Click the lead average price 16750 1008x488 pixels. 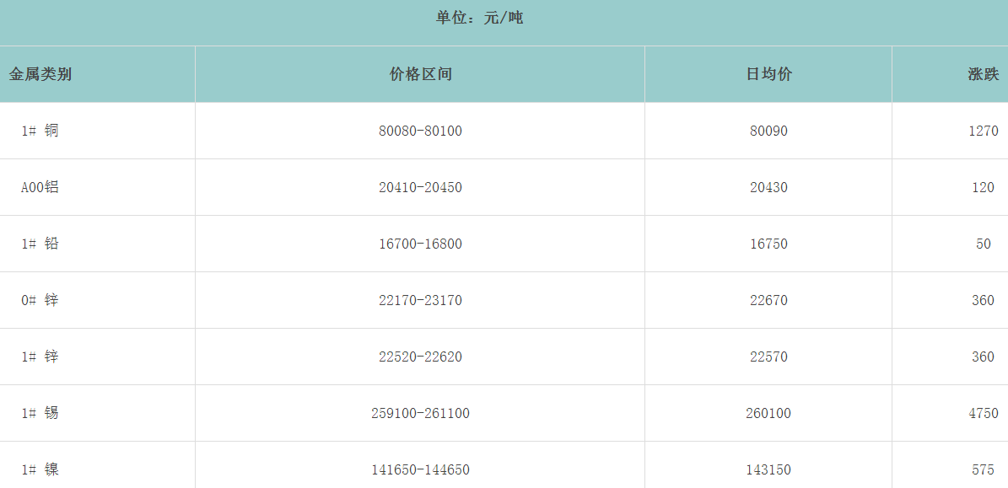768,244
